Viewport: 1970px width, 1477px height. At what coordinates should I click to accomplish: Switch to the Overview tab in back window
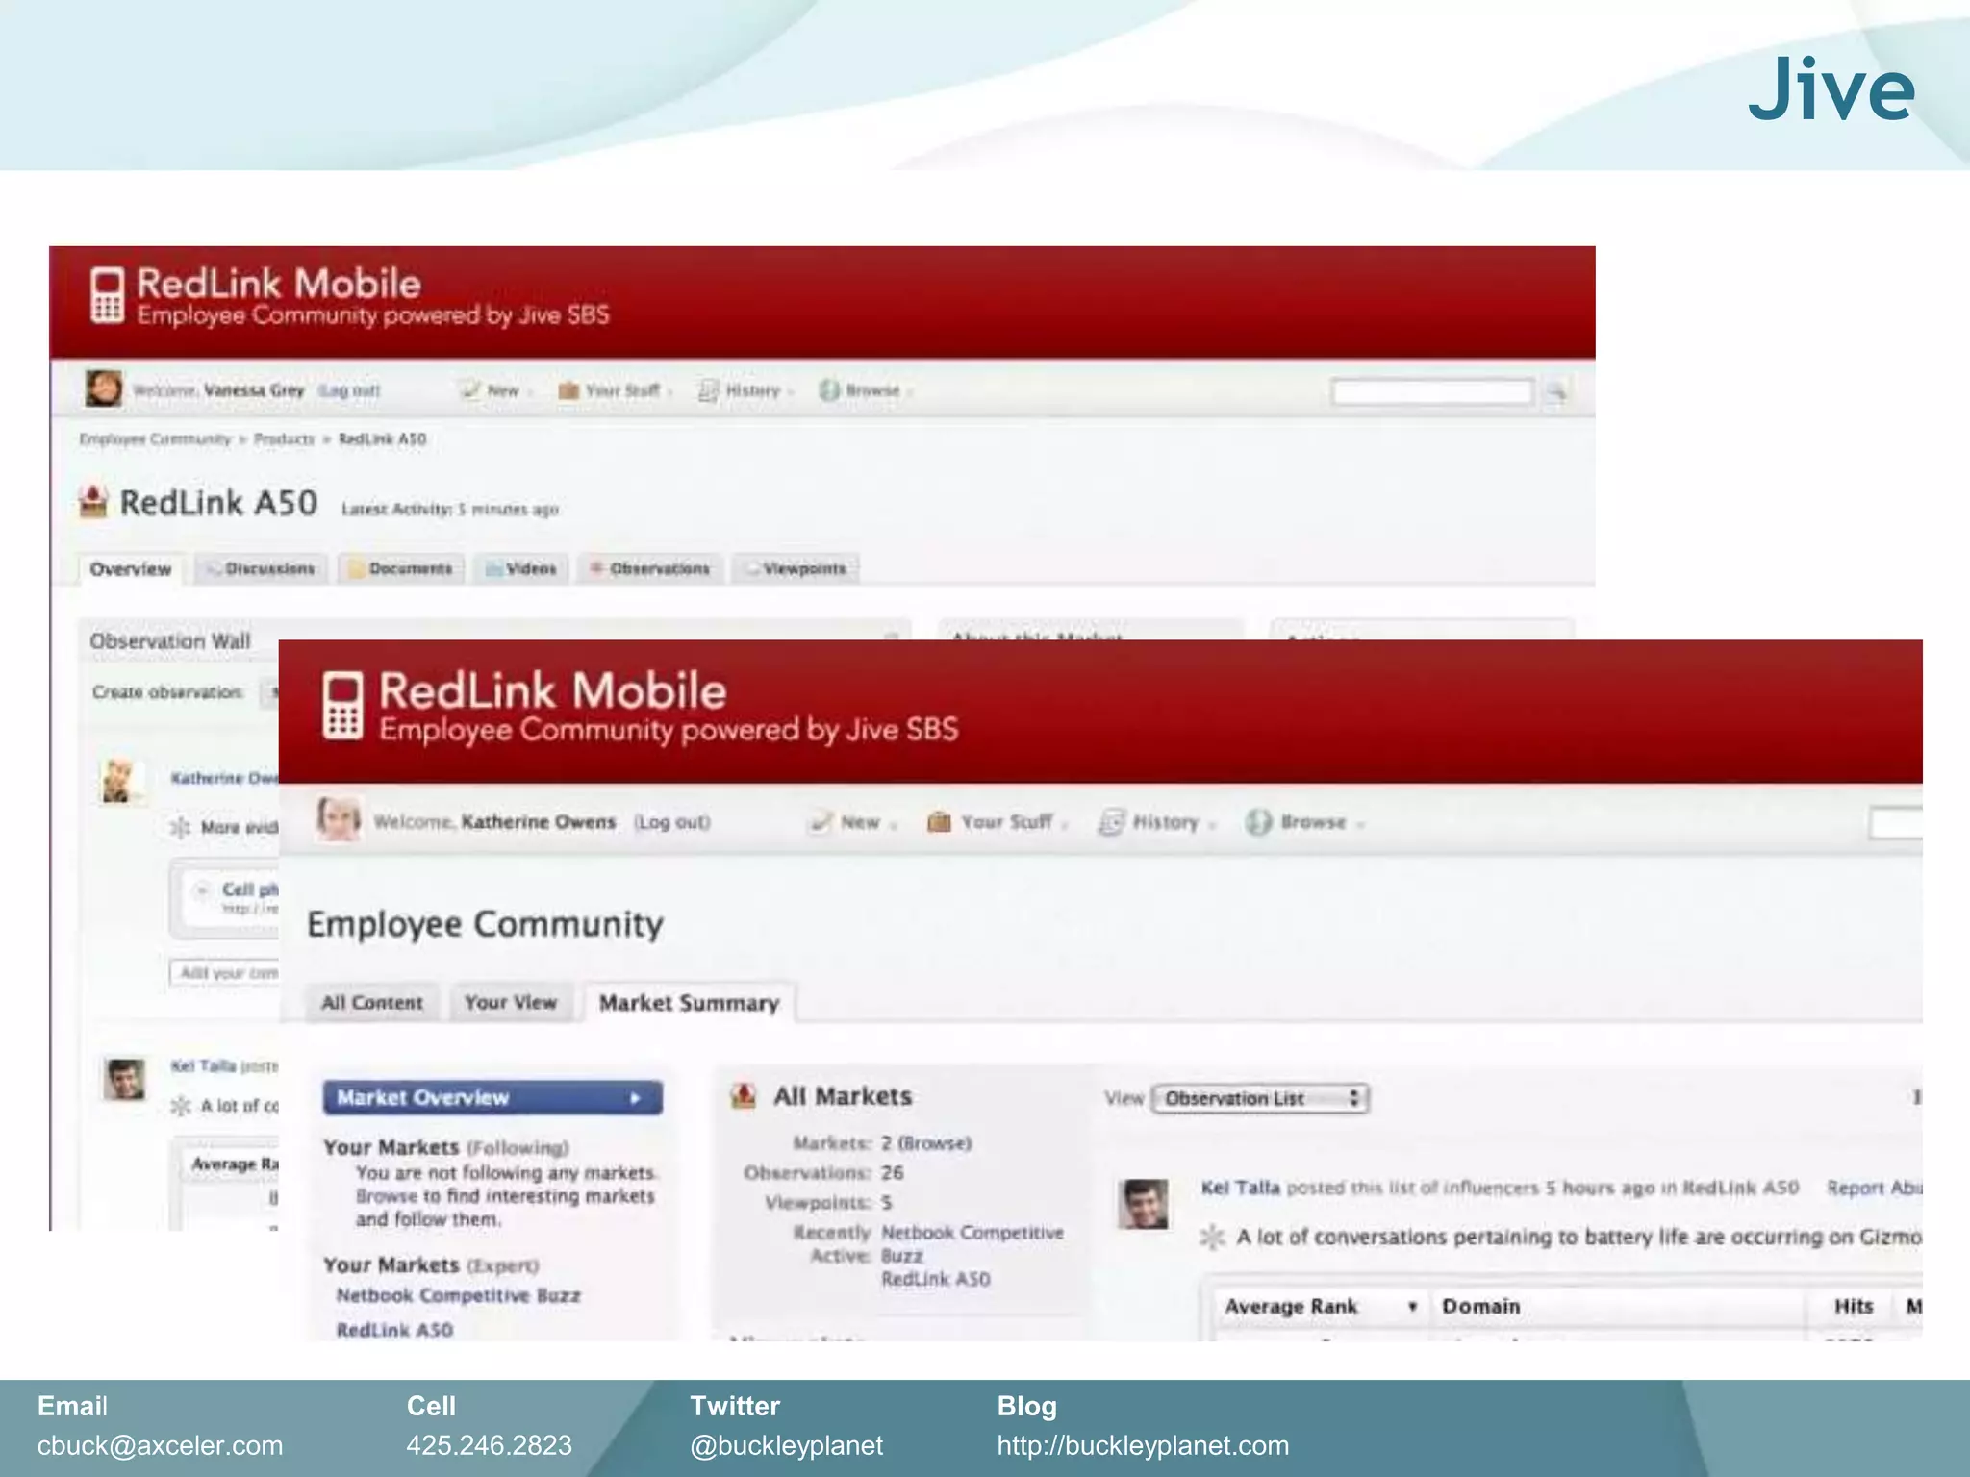(x=130, y=569)
